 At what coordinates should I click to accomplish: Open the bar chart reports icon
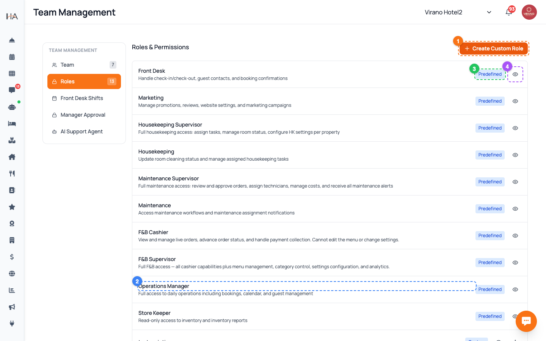pyautogui.click(x=12, y=290)
